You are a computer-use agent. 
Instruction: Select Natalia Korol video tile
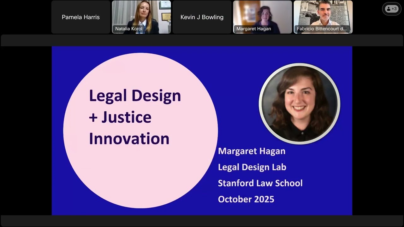coord(141,17)
